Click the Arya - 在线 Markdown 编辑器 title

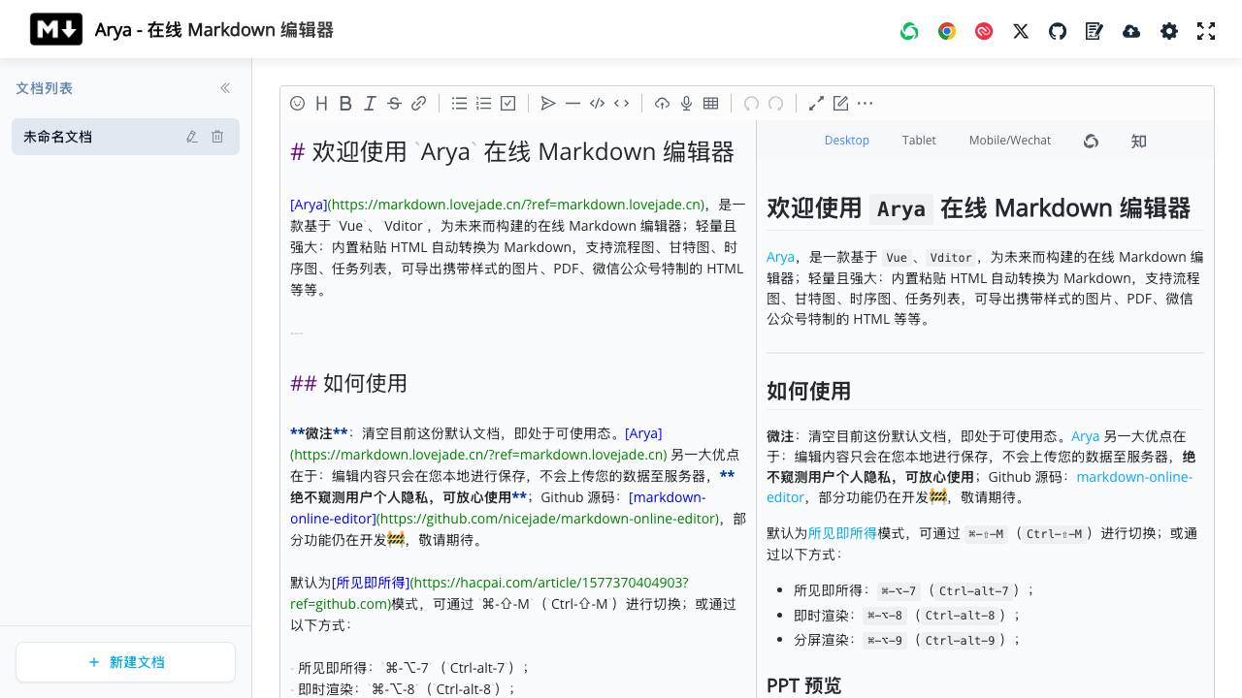point(214,30)
